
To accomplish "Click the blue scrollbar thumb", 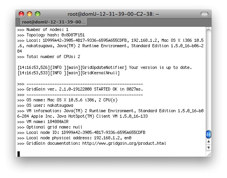I will pyautogui.click(x=208, y=134).
